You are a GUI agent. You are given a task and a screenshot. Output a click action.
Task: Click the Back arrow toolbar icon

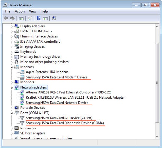(x=6, y=18)
